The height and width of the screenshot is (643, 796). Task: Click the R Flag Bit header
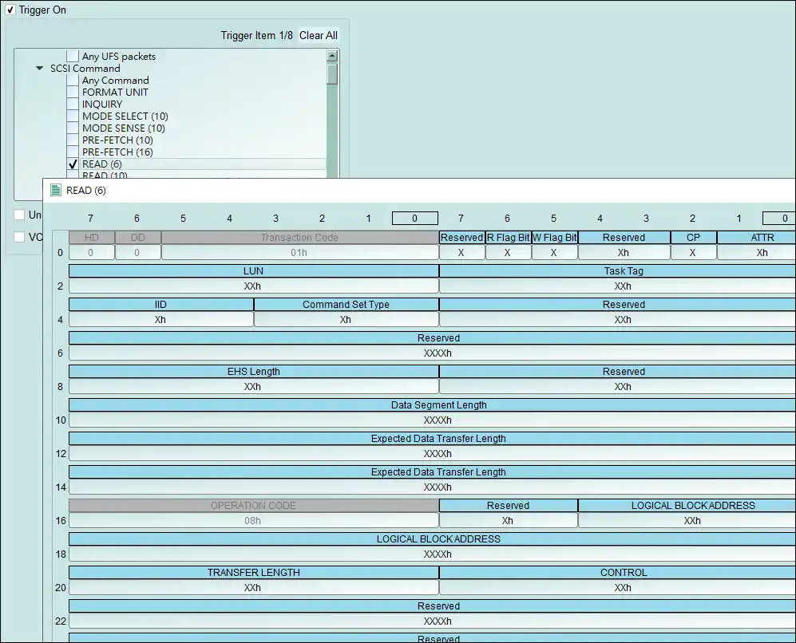pos(508,237)
